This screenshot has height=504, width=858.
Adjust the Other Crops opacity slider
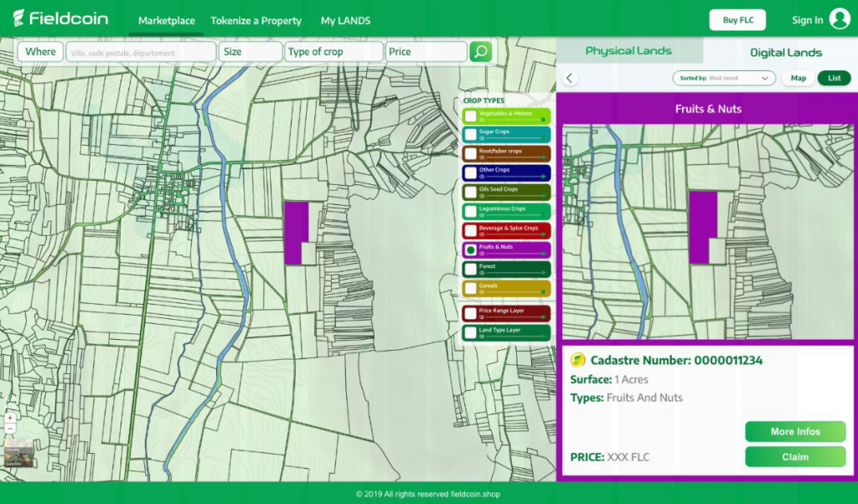(x=515, y=177)
